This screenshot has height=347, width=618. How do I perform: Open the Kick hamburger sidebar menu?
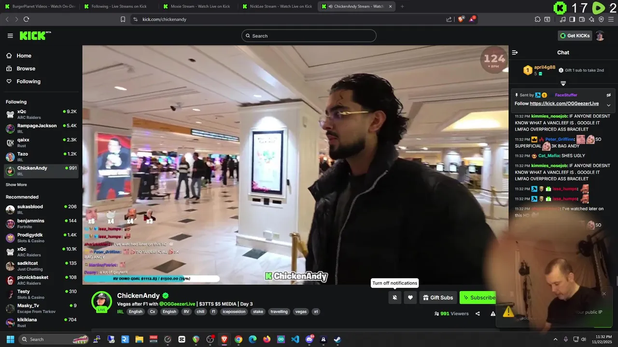pyautogui.click(x=10, y=36)
